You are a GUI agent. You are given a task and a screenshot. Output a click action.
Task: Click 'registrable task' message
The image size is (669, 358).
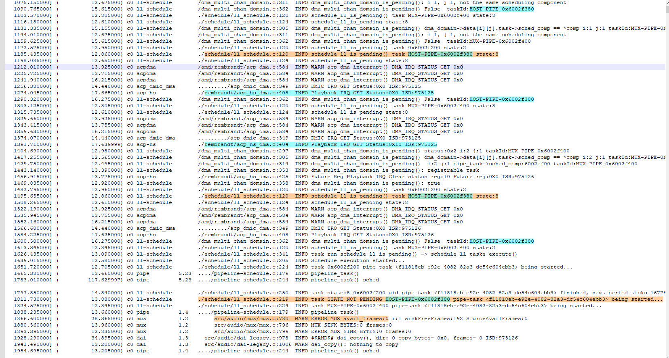click(x=453, y=170)
